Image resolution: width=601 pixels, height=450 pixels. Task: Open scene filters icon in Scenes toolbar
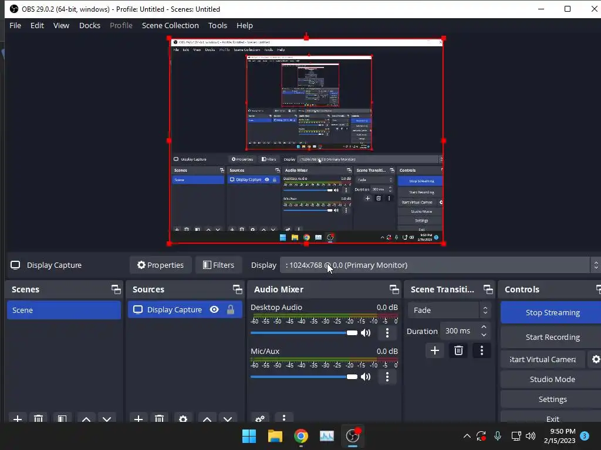(62, 418)
